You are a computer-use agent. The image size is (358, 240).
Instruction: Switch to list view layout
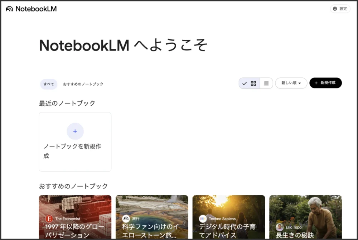(266, 83)
